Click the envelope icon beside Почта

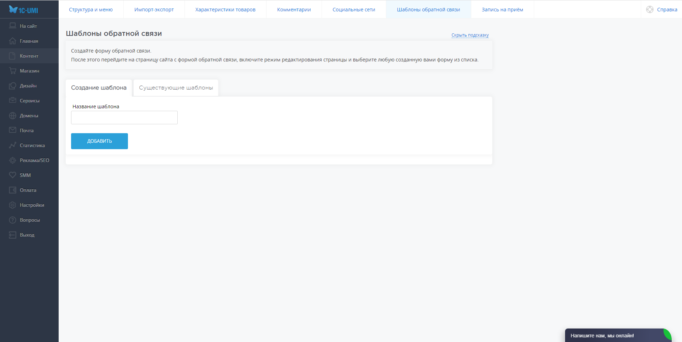pyautogui.click(x=12, y=130)
